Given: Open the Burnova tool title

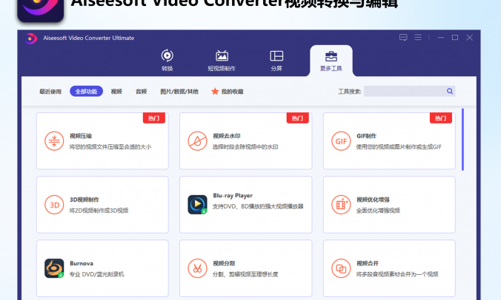Looking at the screenshot, I should point(82,263).
